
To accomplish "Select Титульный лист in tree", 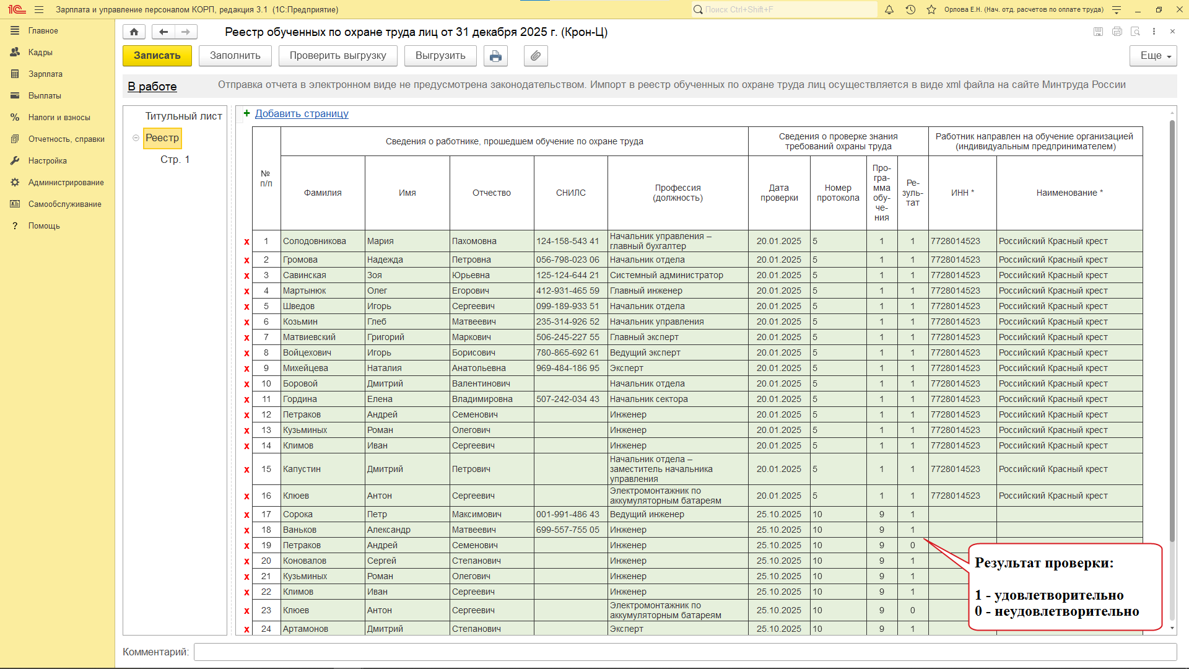I will click(183, 116).
